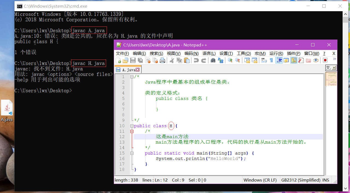
Task: Open the Find dialog via the binoculars icon
Action: click(x=214, y=61)
